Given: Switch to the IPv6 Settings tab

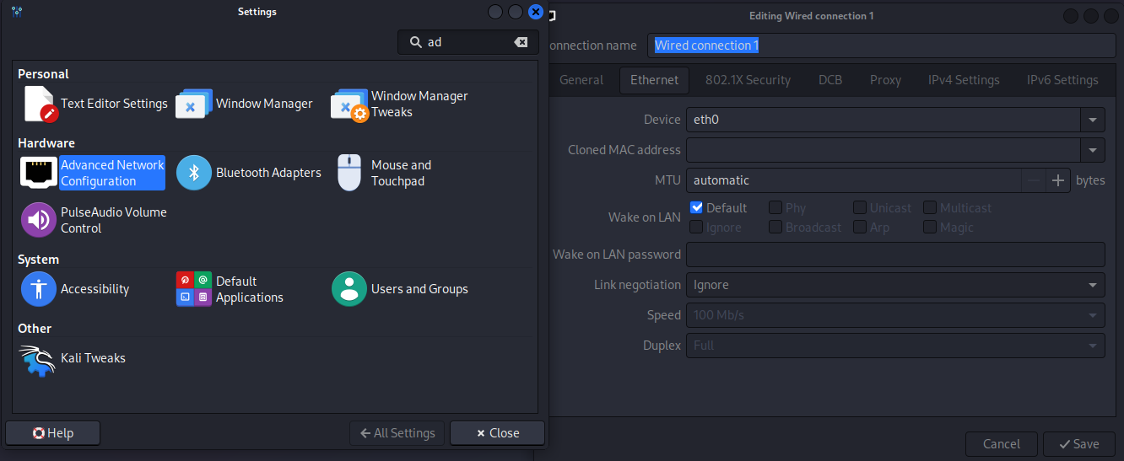Looking at the screenshot, I should [x=1062, y=80].
